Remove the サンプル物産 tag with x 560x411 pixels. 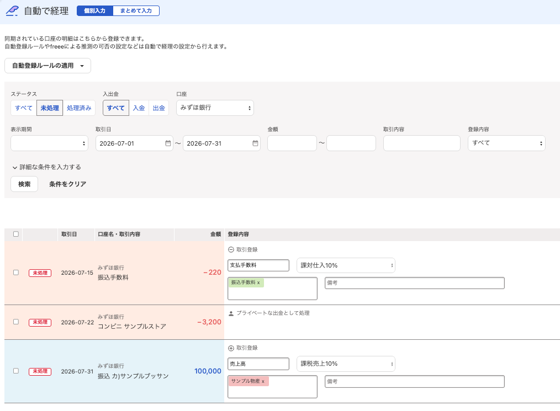pyautogui.click(x=263, y=381)
